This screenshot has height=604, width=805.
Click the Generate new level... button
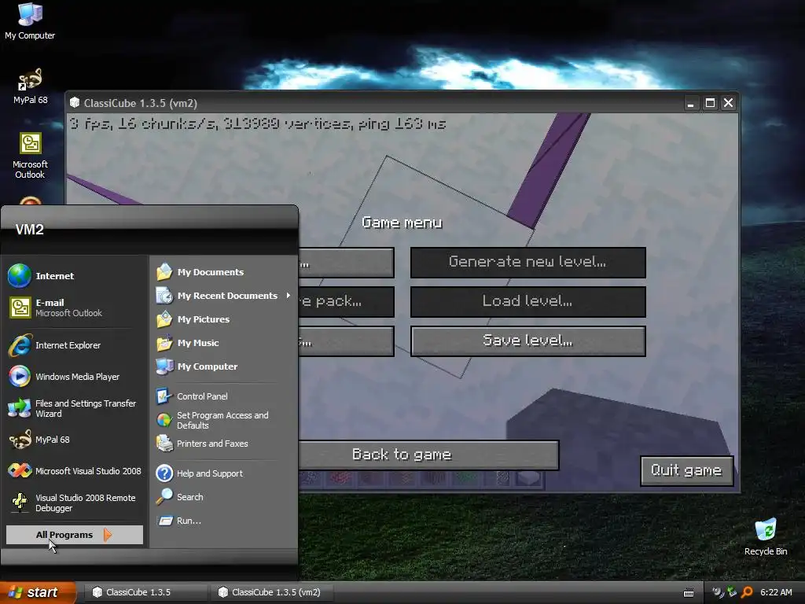click(527, 262)
